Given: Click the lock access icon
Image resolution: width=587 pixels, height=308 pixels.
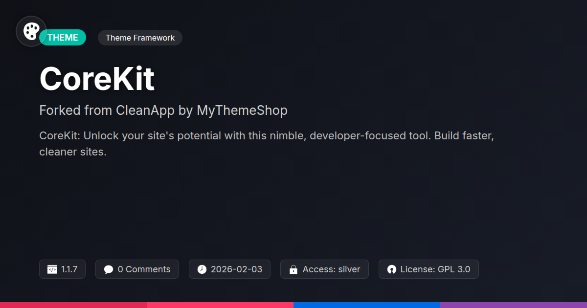Looking at the screenshot, I should click(x=293, y=269).
